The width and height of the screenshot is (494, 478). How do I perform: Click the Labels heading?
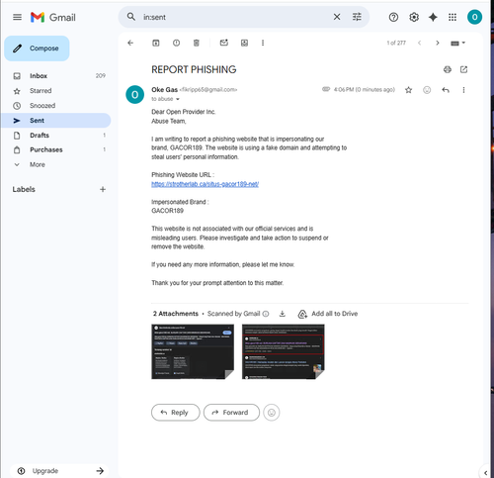[x=24, y=189]
